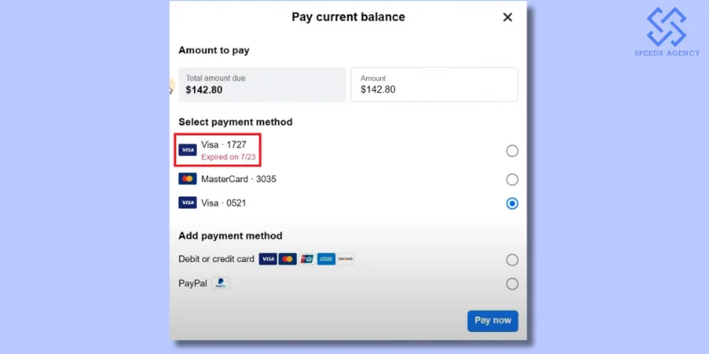Screen dimensions: 709x354
Task: Select the MasterCard 3035 radio button
Action: point(512,180)
